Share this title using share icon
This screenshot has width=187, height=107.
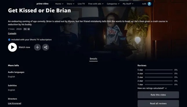[46, 47]
